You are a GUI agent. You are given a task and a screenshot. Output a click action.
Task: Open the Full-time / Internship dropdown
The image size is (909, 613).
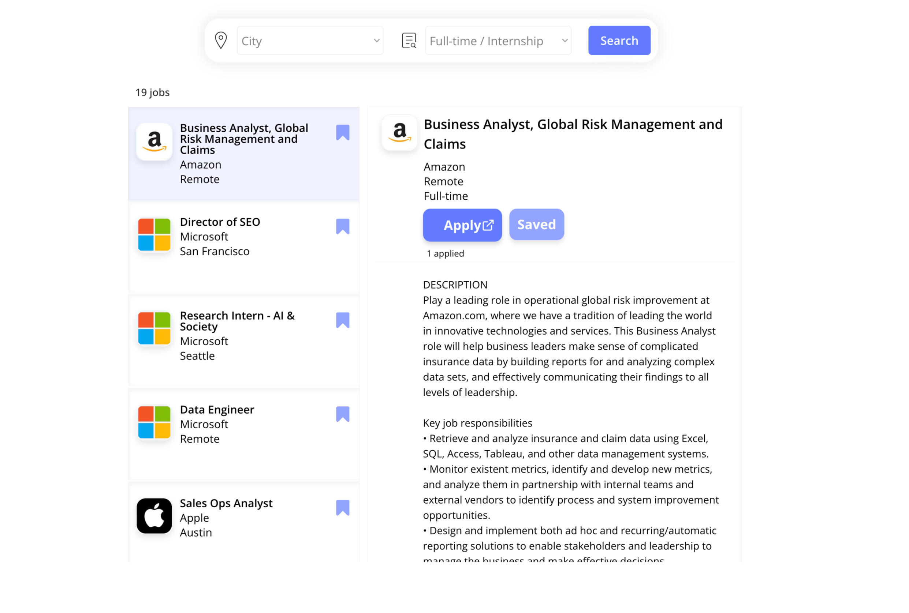[x=498, y=41]
